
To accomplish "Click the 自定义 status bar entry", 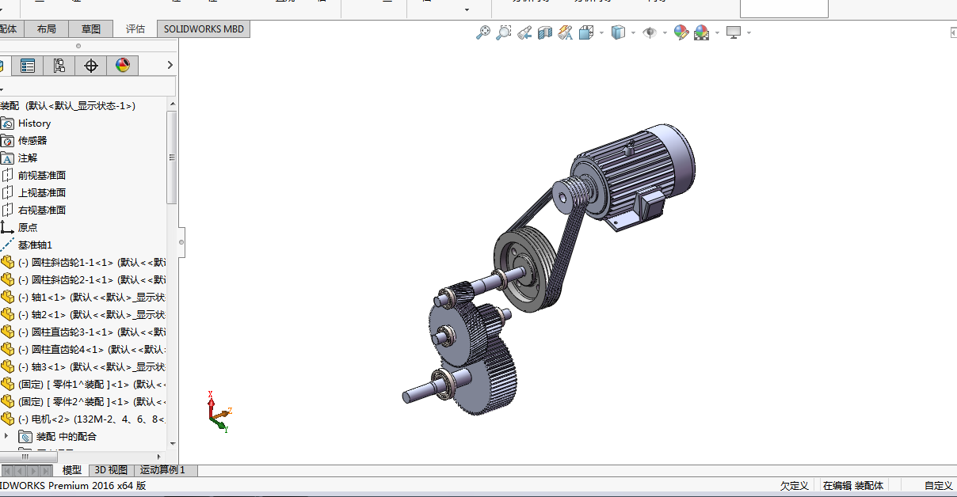I will tap(939, 486).
